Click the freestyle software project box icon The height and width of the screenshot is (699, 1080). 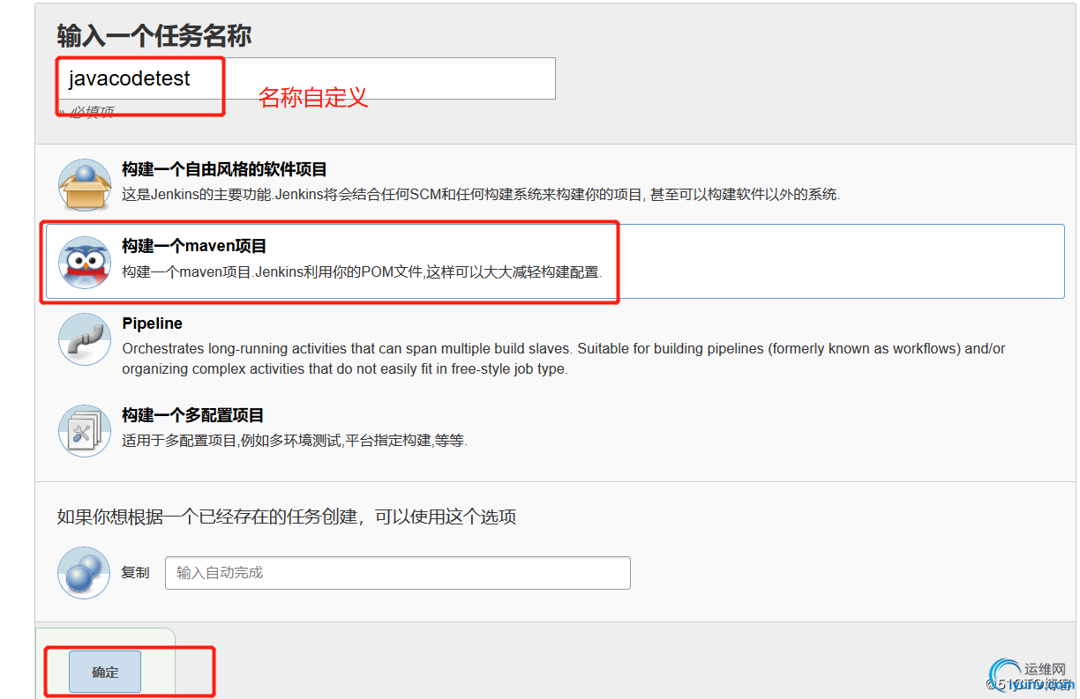[85, 184]
